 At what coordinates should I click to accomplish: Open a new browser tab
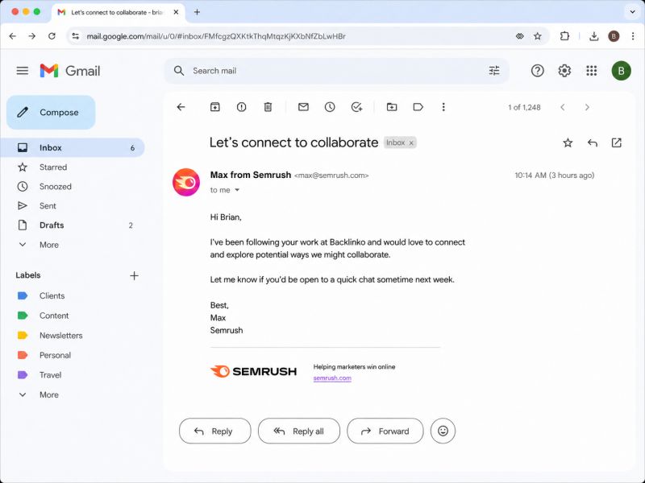[x=197, y=12]
